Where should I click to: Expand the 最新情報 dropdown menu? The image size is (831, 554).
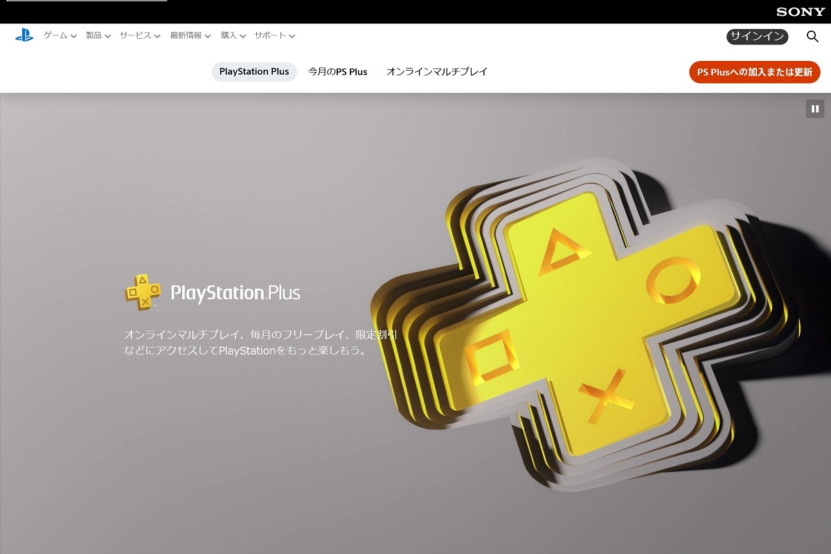[190, 35]
